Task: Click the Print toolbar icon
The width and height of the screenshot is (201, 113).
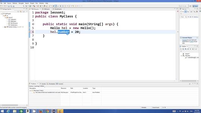Action: click(14, 6)
